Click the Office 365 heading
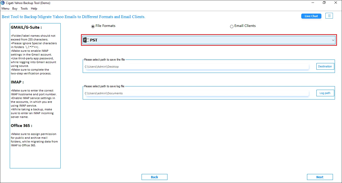This screenshot has width=342, height=183. [x=22, y=125]
